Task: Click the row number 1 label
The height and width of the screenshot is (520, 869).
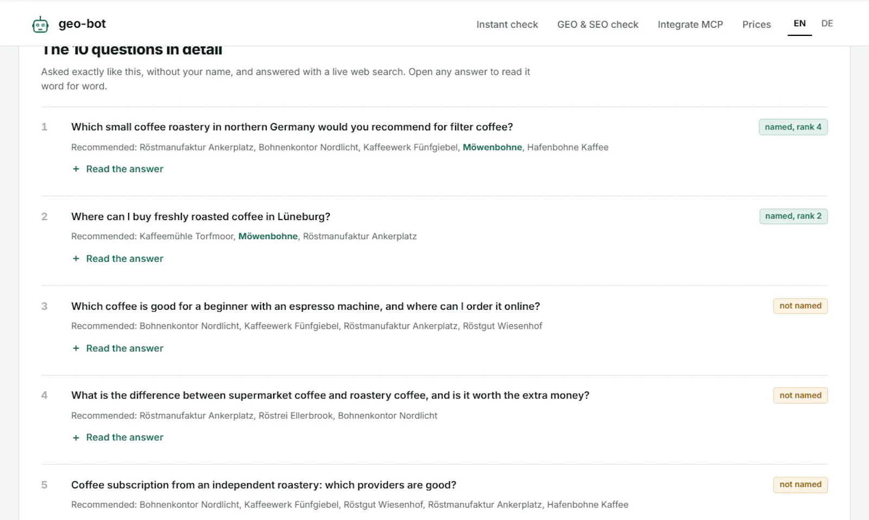Action: [45, 127]
